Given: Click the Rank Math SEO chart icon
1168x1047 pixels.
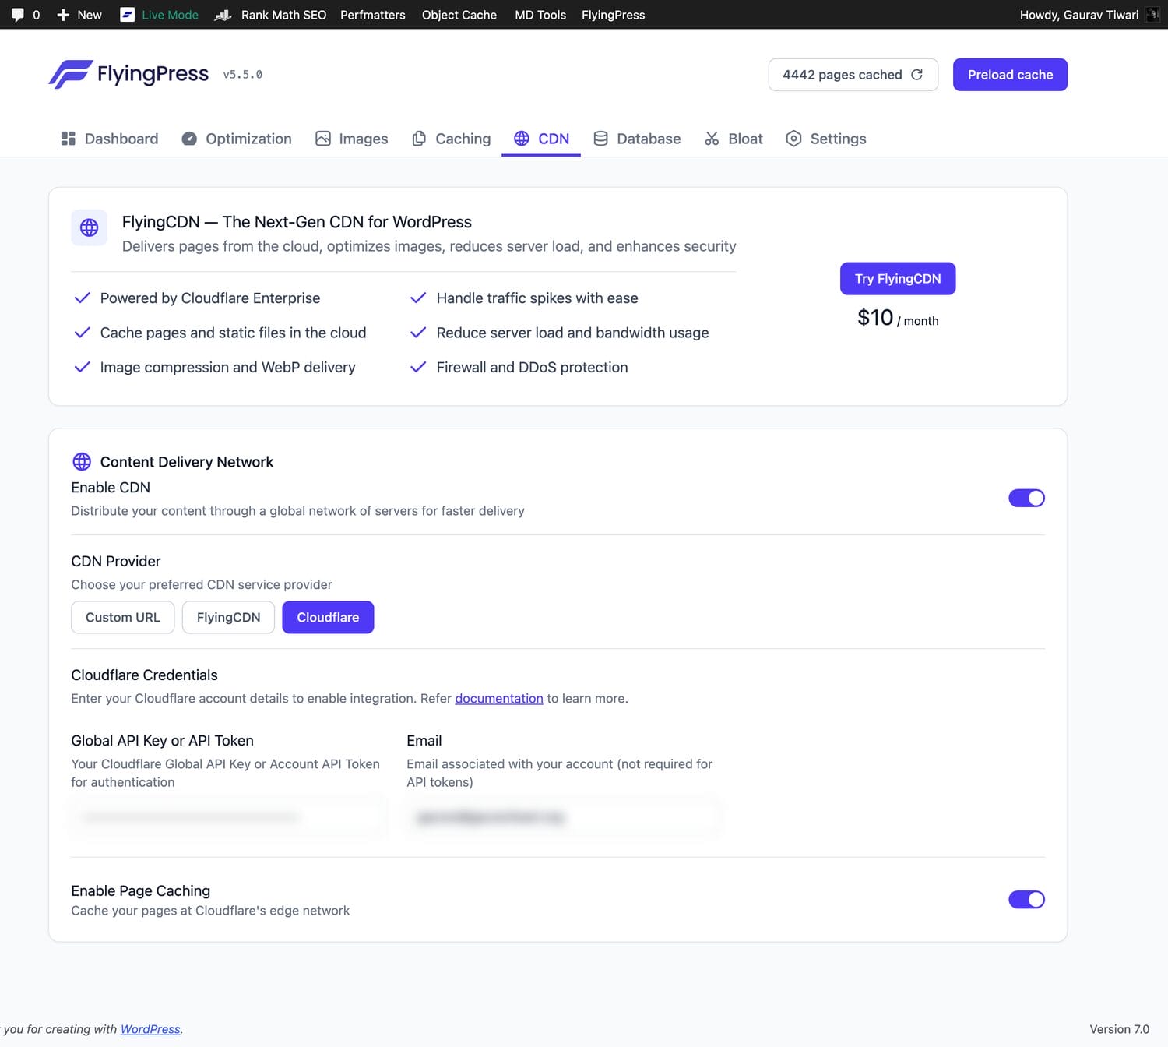Looking at the screenshot, I should pyautogui.click(x=223, y=15).
